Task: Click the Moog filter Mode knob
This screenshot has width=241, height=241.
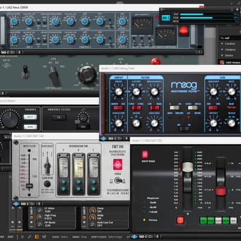Action: coord(136,124)
